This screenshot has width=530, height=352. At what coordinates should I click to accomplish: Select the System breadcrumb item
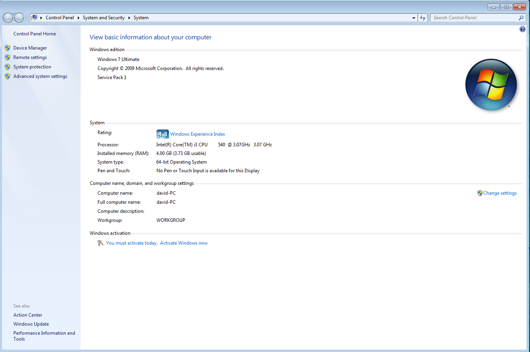pyautogui.click(x=141, y=18)
